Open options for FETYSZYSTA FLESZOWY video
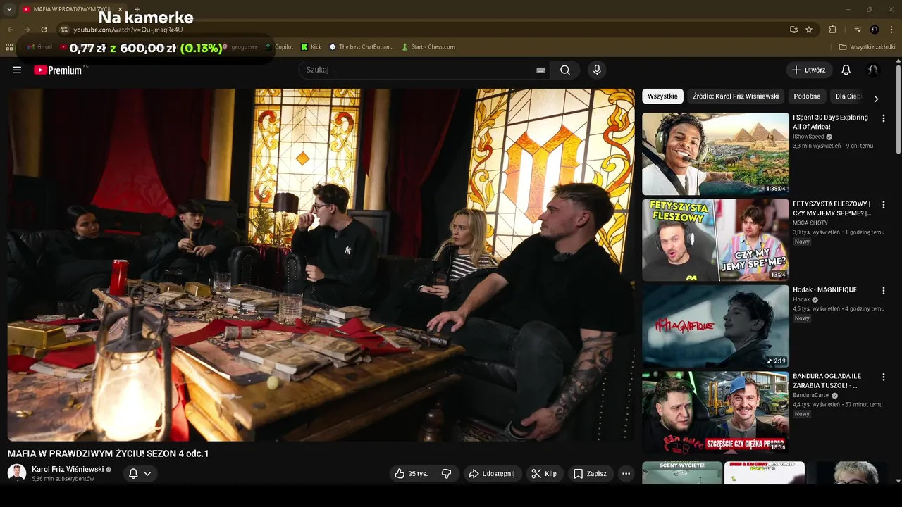Viewport: 902px width, 507px height. click(x=883, y=204)
